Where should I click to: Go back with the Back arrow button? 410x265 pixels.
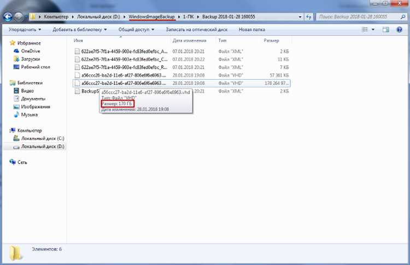pyautogui.click(x=8, y=17)
